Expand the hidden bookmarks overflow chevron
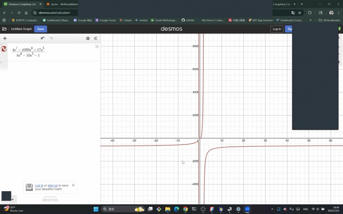 pyautogui.click(x=310, y=20)
